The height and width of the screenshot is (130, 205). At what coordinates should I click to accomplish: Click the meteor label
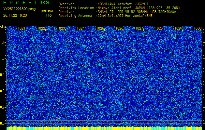coord(47,11)
